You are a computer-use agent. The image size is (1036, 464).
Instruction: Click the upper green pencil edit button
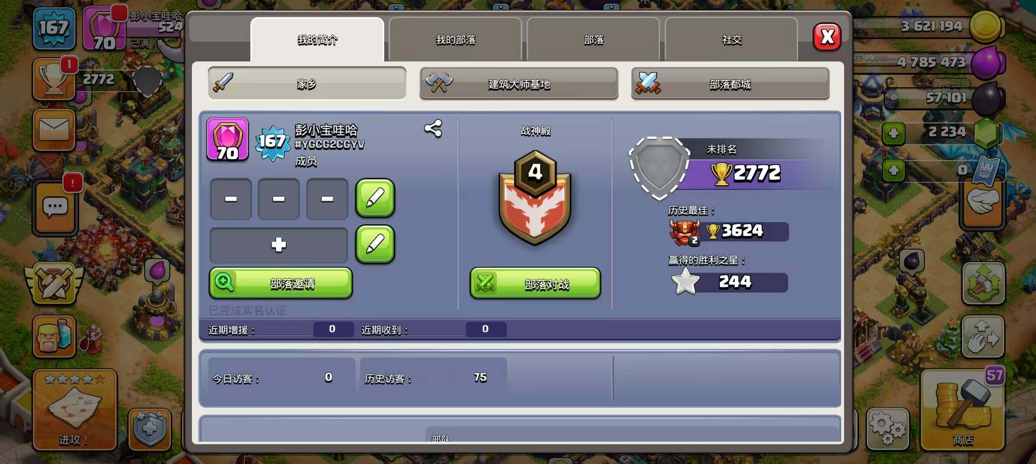[x=375, y=198]
